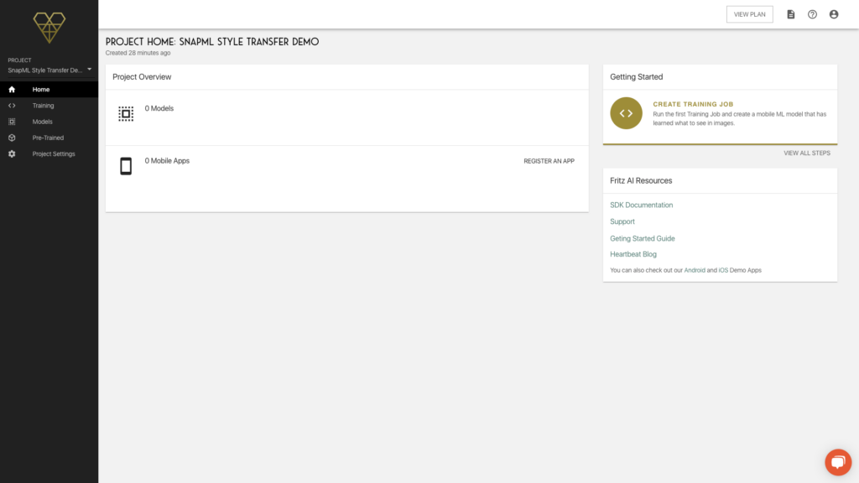The height and width of the screenshot is (483, 859).
Task: Expand VIEW ALL STEPS in Getting Started
Action: coord(806,153)
